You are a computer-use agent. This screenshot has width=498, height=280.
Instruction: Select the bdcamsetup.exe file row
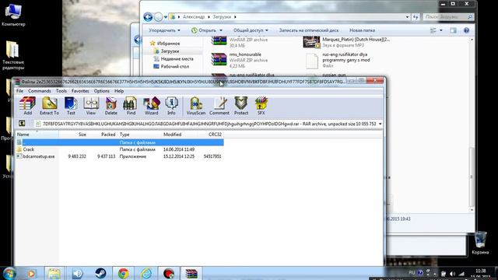(120, 156)
